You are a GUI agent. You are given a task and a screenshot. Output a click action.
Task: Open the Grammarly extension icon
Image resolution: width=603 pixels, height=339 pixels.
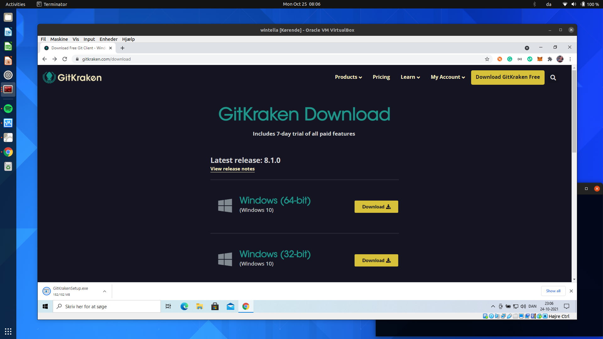510,59
